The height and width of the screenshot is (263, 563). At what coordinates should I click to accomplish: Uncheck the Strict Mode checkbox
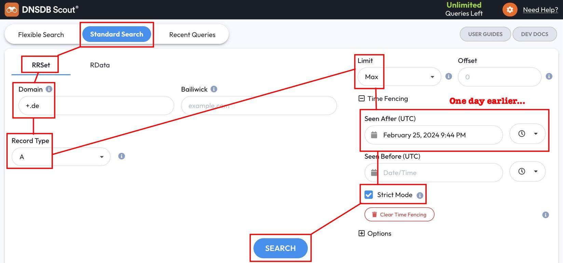(368, 195)
